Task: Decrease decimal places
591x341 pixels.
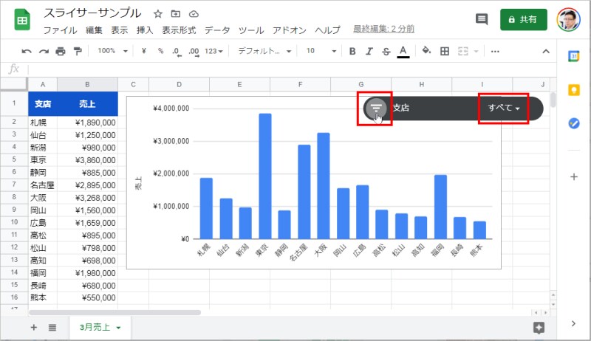Action: [x=177, y=51]
